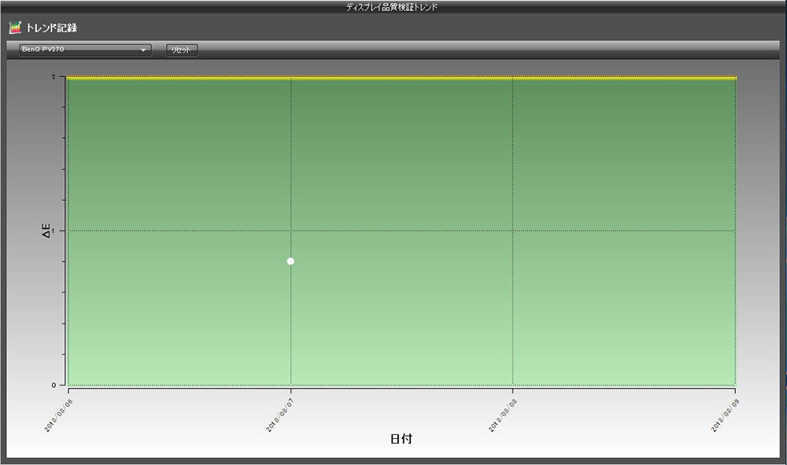Click the ΔE vertical axis label
This screenshot has height=465, width=787.
pos(46,231)
